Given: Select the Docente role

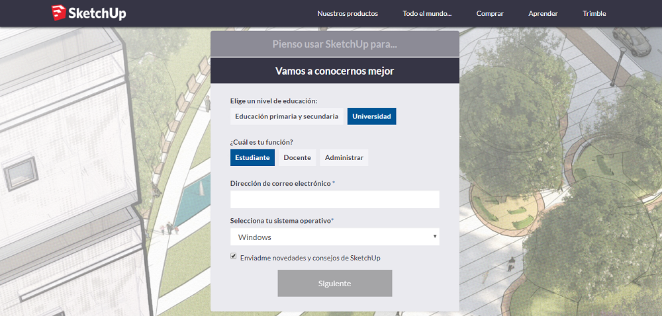Looking at the screenshot, I should click(x=297, y=157).
